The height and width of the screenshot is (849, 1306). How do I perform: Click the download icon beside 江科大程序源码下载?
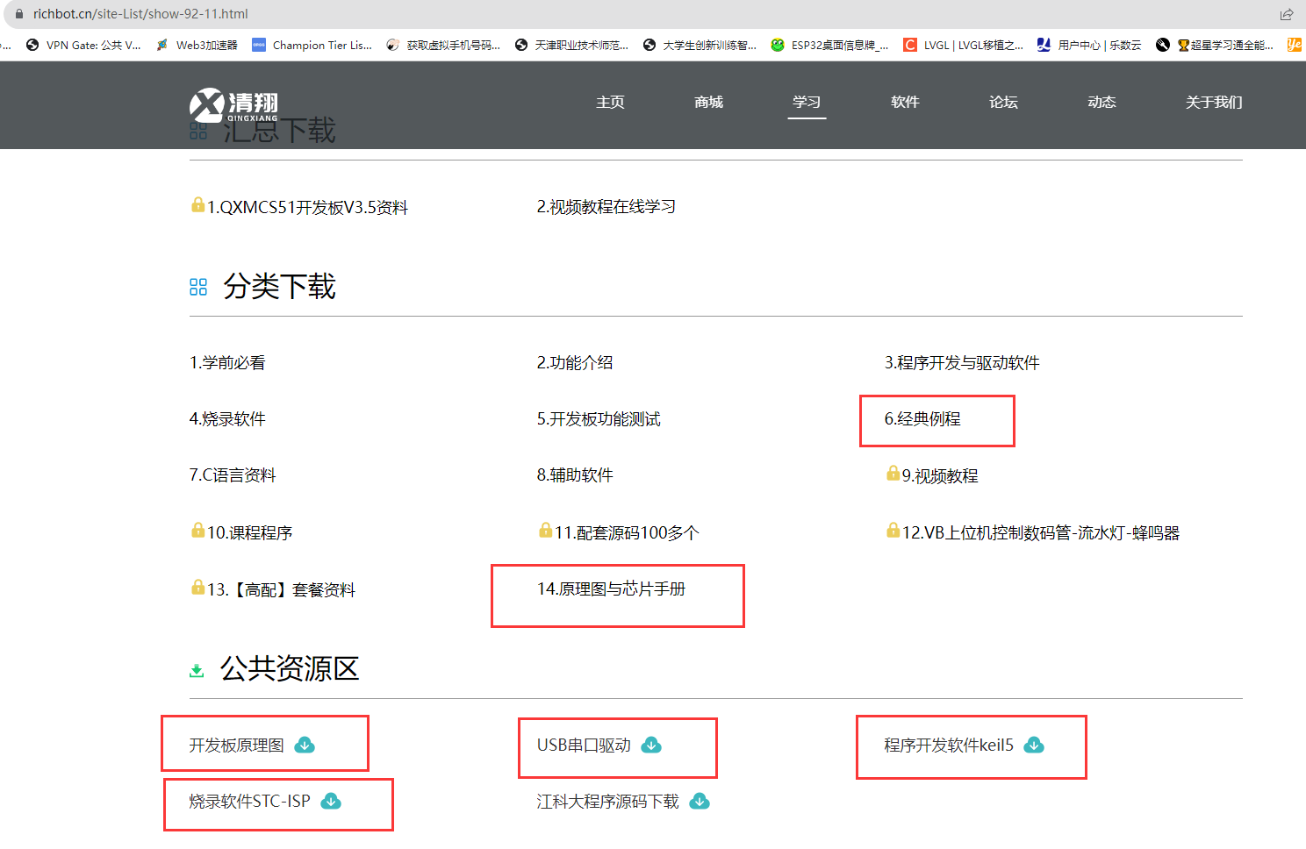pyautogui.click(x=700, y=802)
